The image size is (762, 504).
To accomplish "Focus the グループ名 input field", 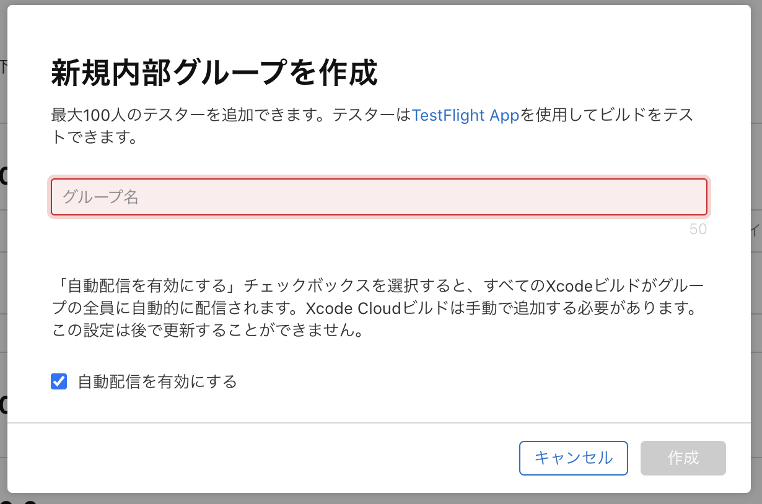I will [x=379, y=197].
